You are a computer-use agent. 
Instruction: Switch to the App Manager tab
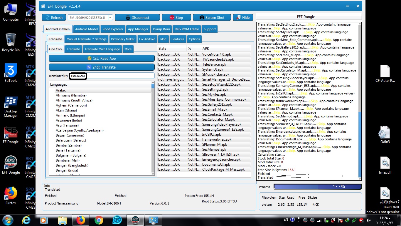pyautogui.click(x=138, y=29)
